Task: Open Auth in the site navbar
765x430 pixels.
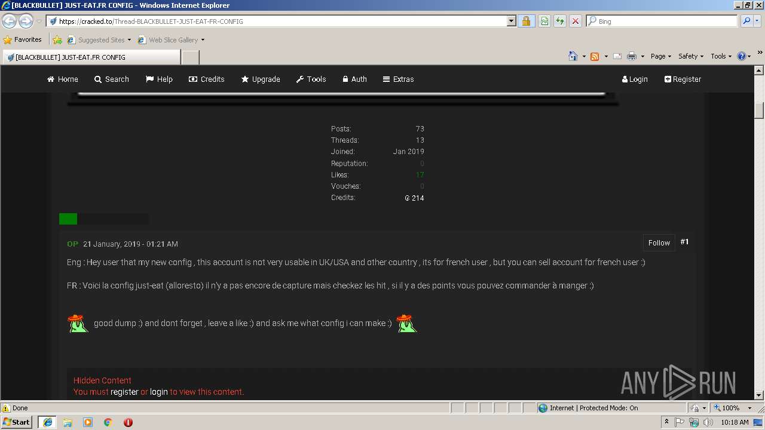Action: 355,79
